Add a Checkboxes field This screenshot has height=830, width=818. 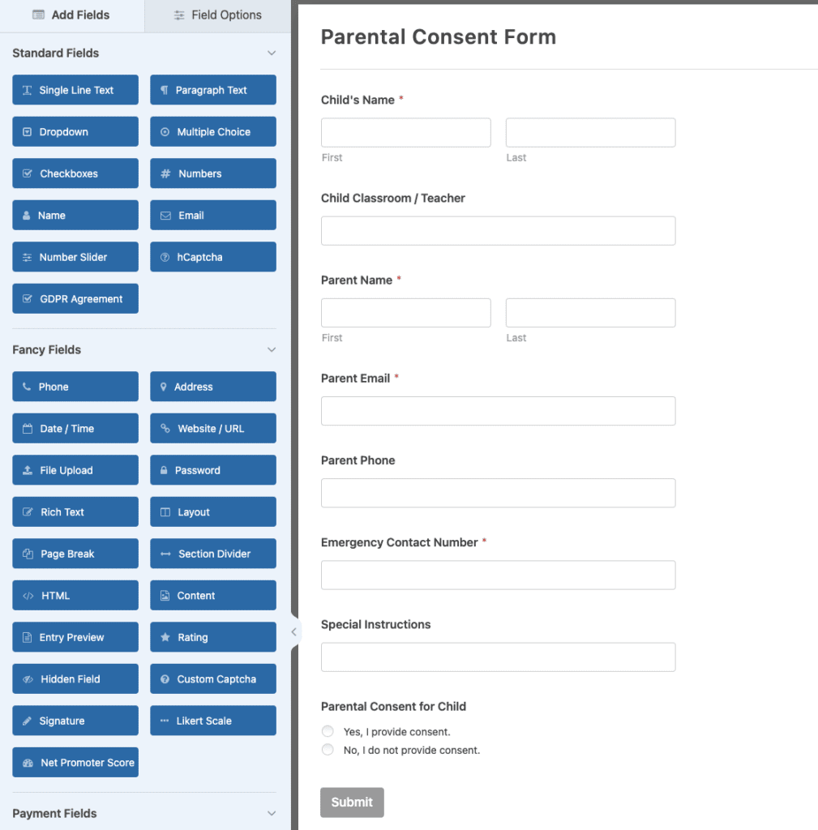point(75,173)
